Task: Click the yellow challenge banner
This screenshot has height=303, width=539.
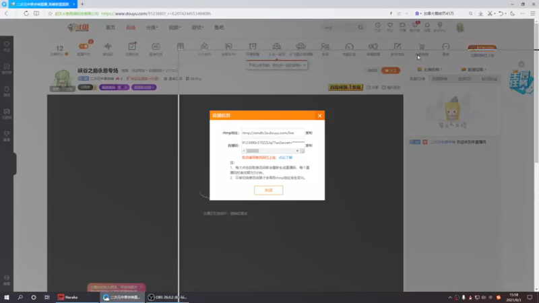Action: (346, 88)
